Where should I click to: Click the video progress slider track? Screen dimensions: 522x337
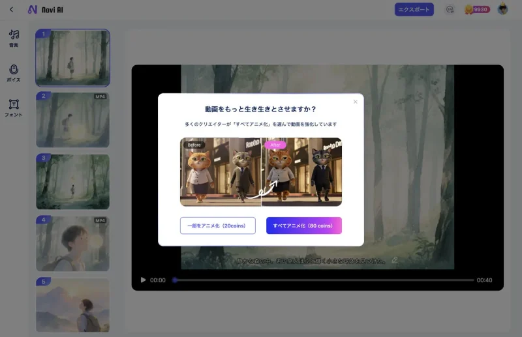326,280
